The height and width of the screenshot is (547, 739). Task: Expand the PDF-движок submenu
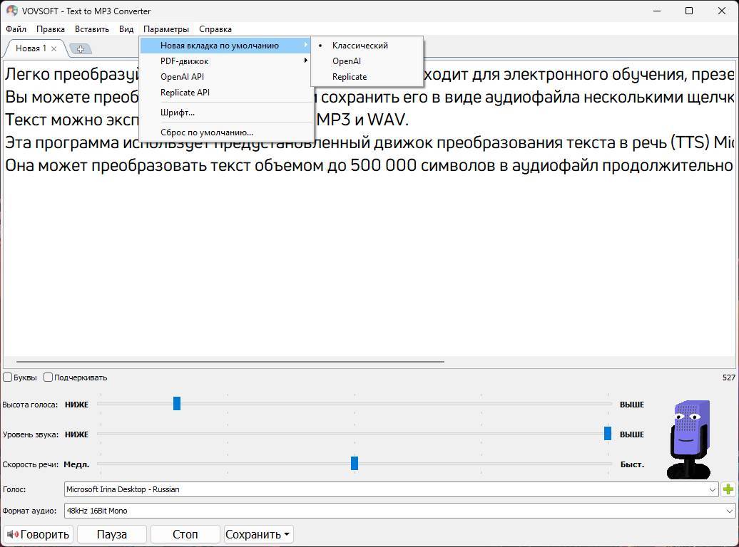184,61
